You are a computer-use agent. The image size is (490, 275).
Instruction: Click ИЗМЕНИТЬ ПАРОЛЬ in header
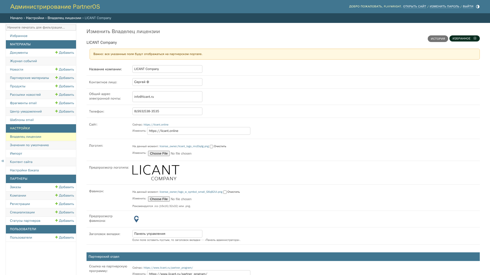click(444, 7)
